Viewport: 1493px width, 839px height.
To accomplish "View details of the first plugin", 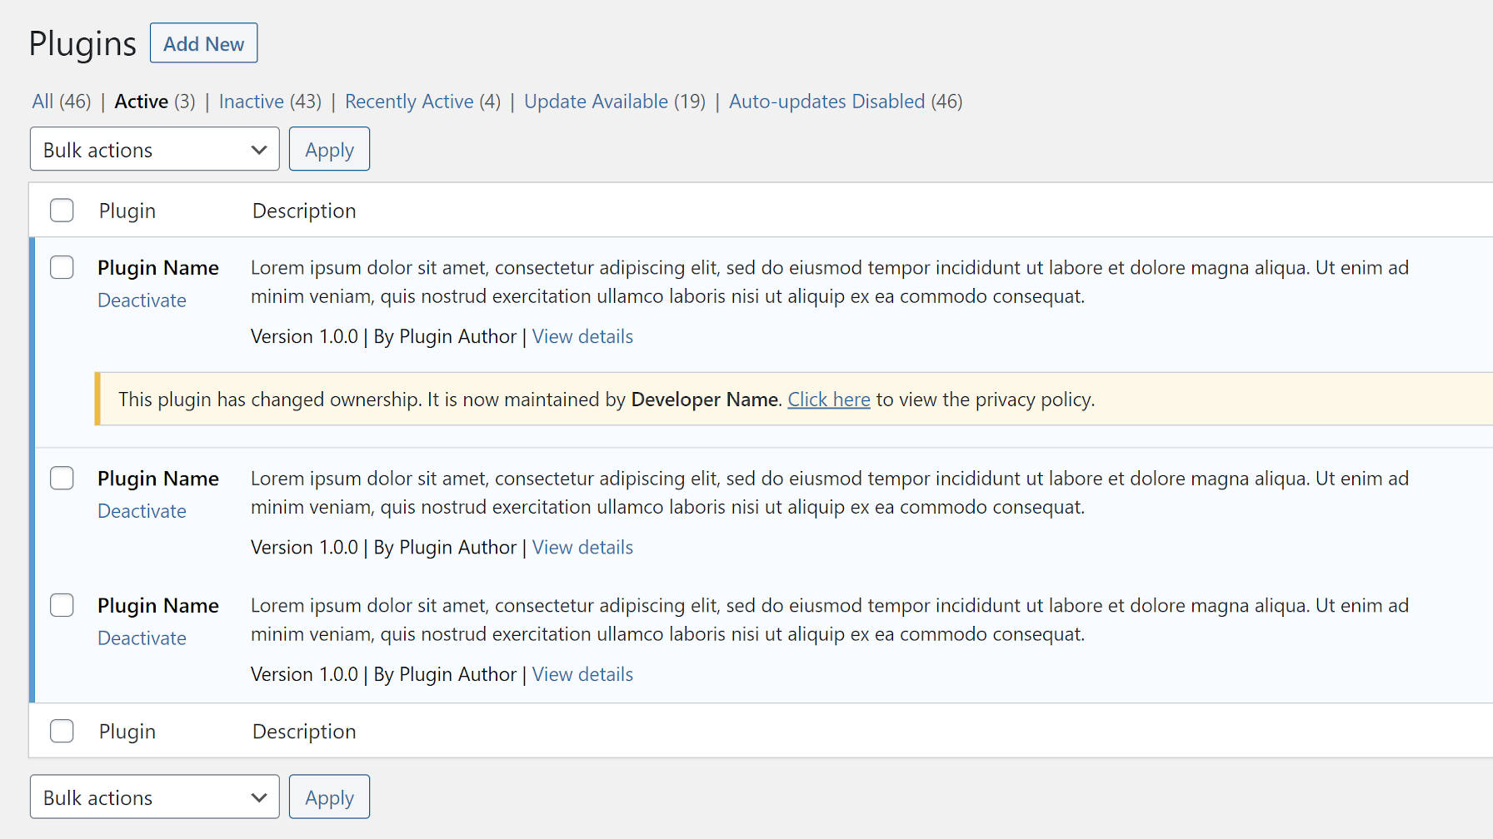I will pyautogui.click(x=582, y=336).
